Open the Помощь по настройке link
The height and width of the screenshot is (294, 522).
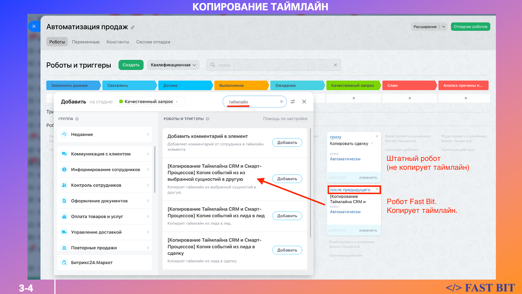[x=285, y=119]
